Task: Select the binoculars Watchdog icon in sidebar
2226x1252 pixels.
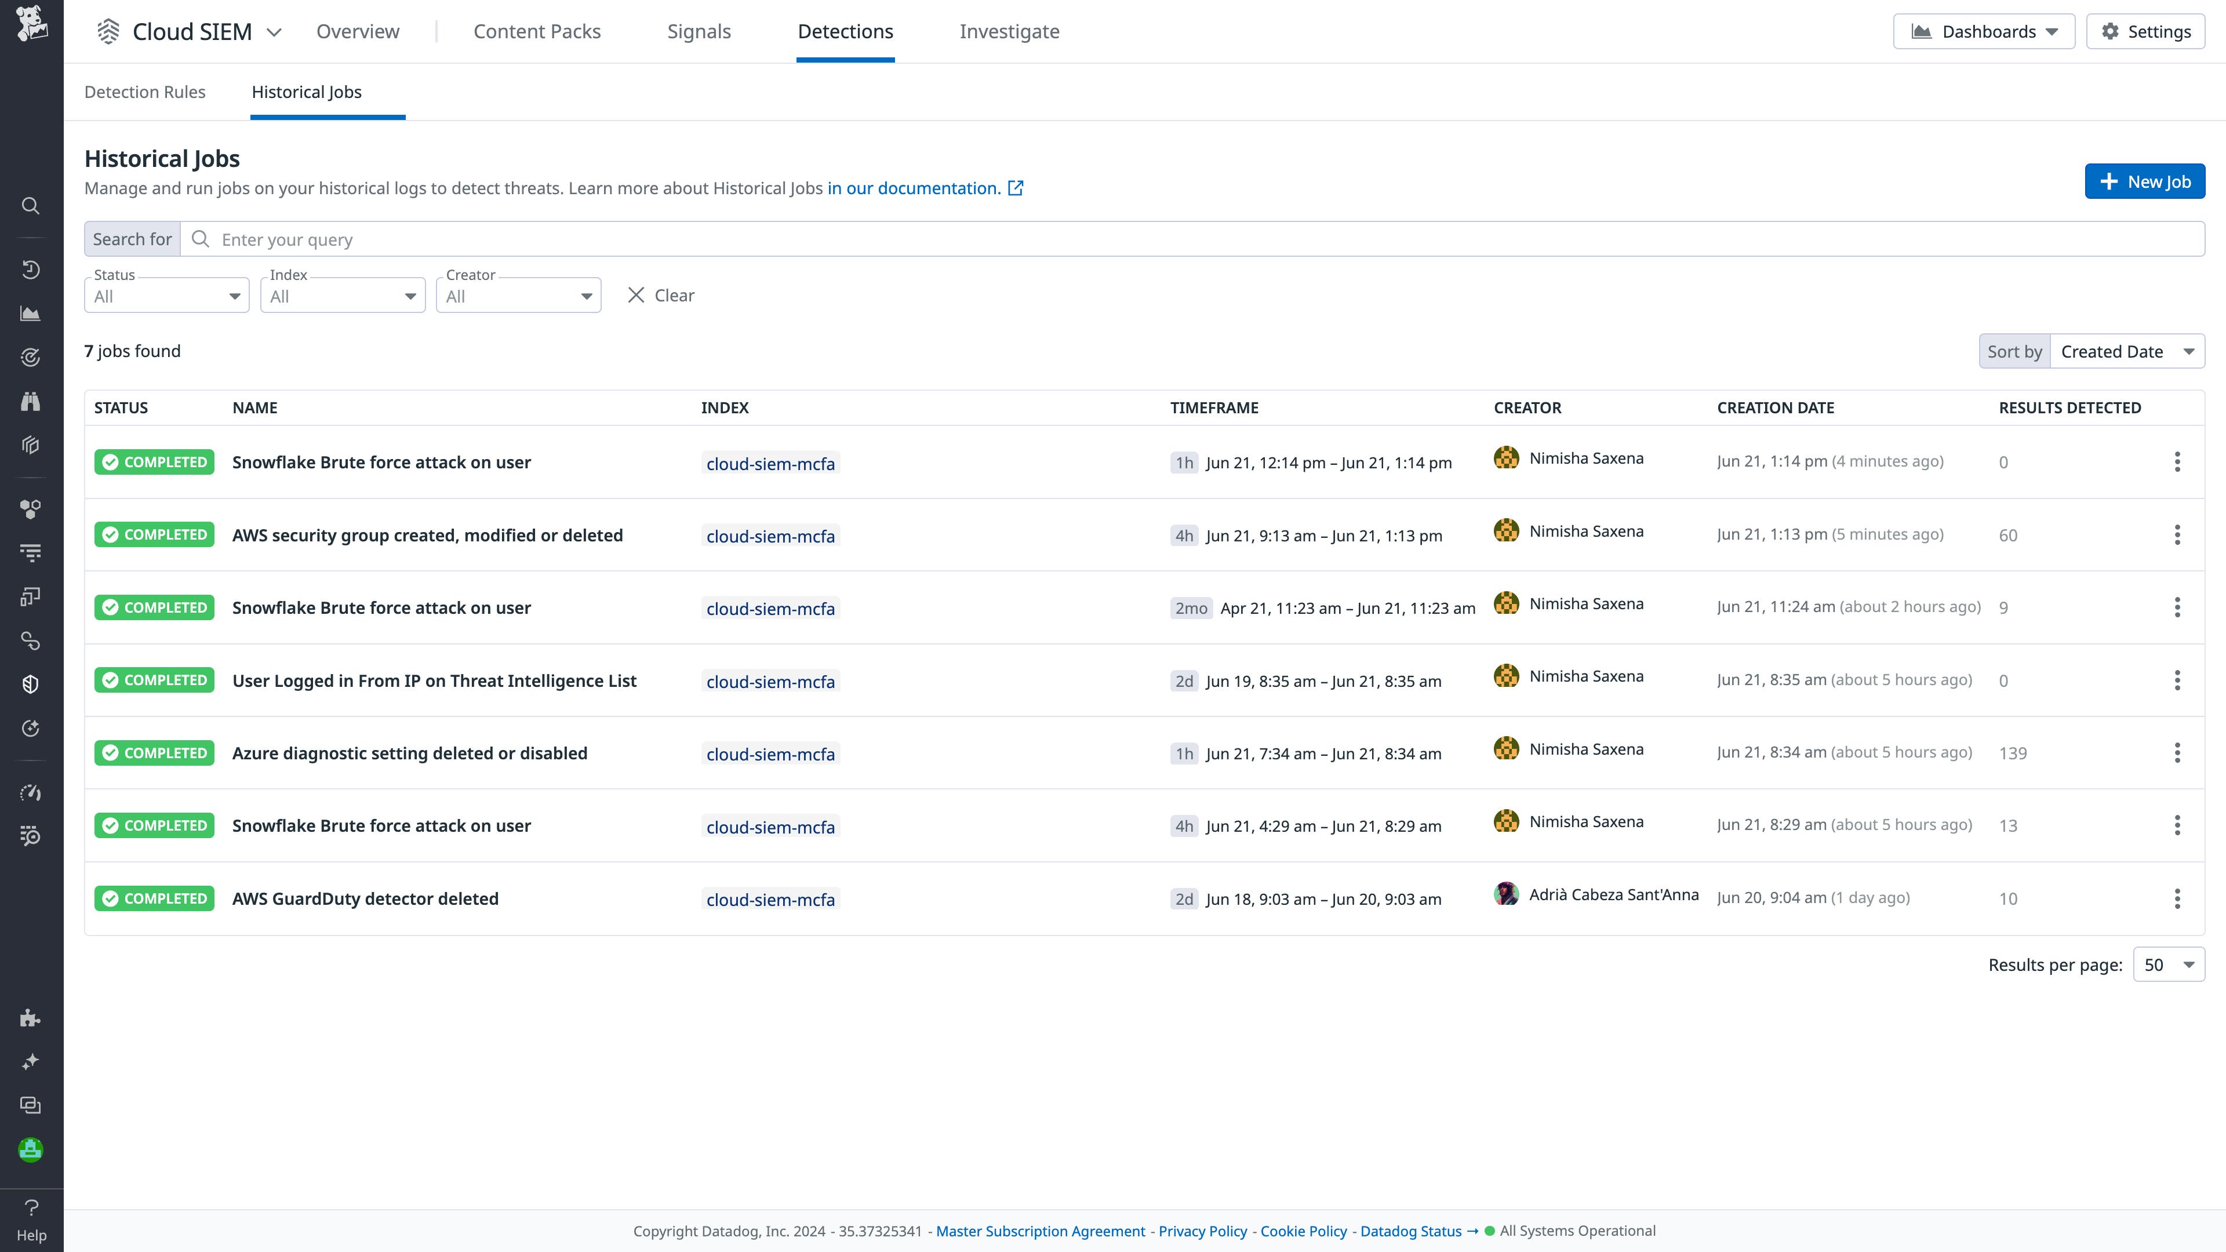Action: click(31, 401)
